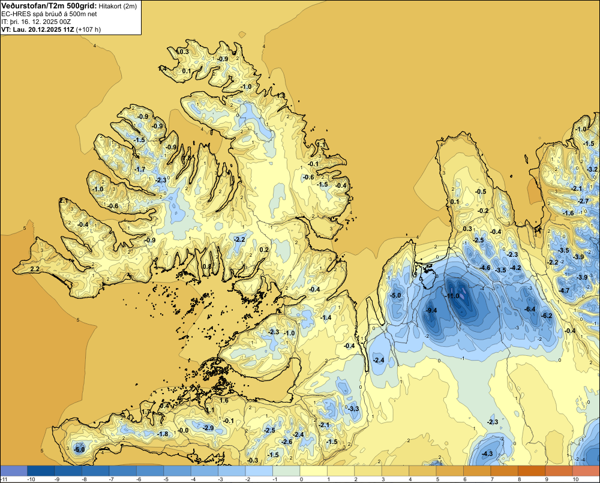Click the '0.2' temperature label
The width and height of the screenshot is (600, 483).
[264, 250]
